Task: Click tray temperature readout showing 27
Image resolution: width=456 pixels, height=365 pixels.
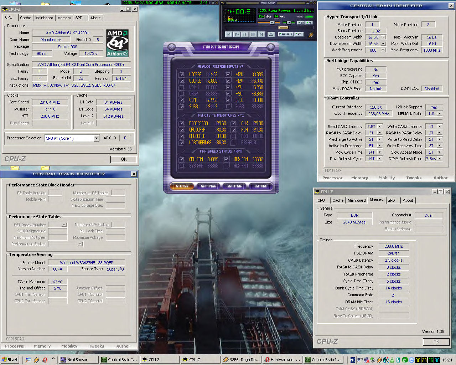Action: click(424, 360)
